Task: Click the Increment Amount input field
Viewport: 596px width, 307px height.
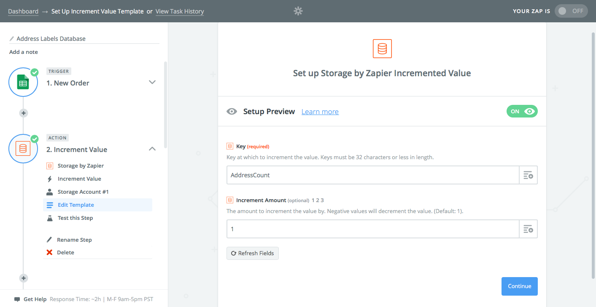Action: point(373,229)
